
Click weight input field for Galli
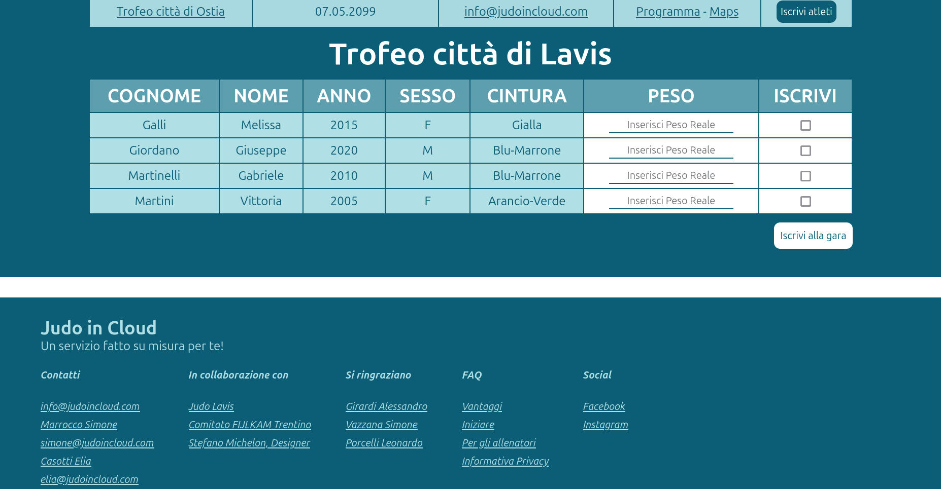coord(670,125)
